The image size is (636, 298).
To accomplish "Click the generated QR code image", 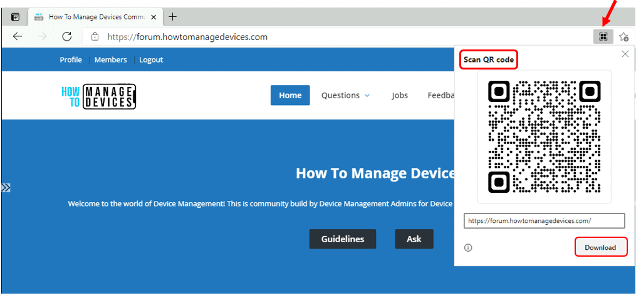I will coord(545,136).
